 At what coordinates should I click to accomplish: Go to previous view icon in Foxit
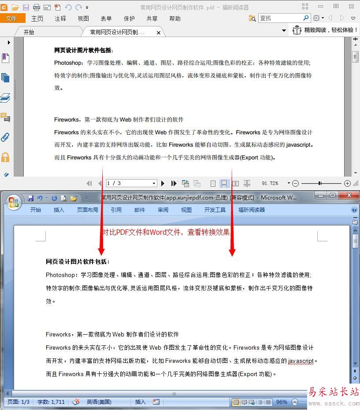coord(186,183)
